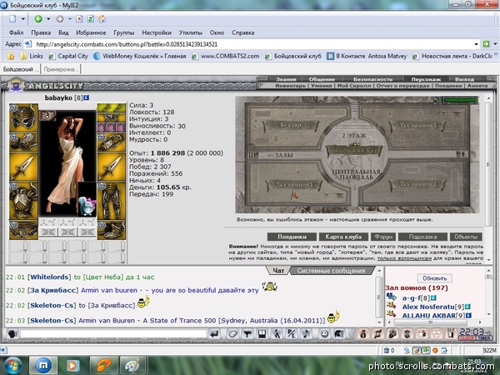
Task: Enter Зал воинов2 room on the map
Action: tap(417, 184)
